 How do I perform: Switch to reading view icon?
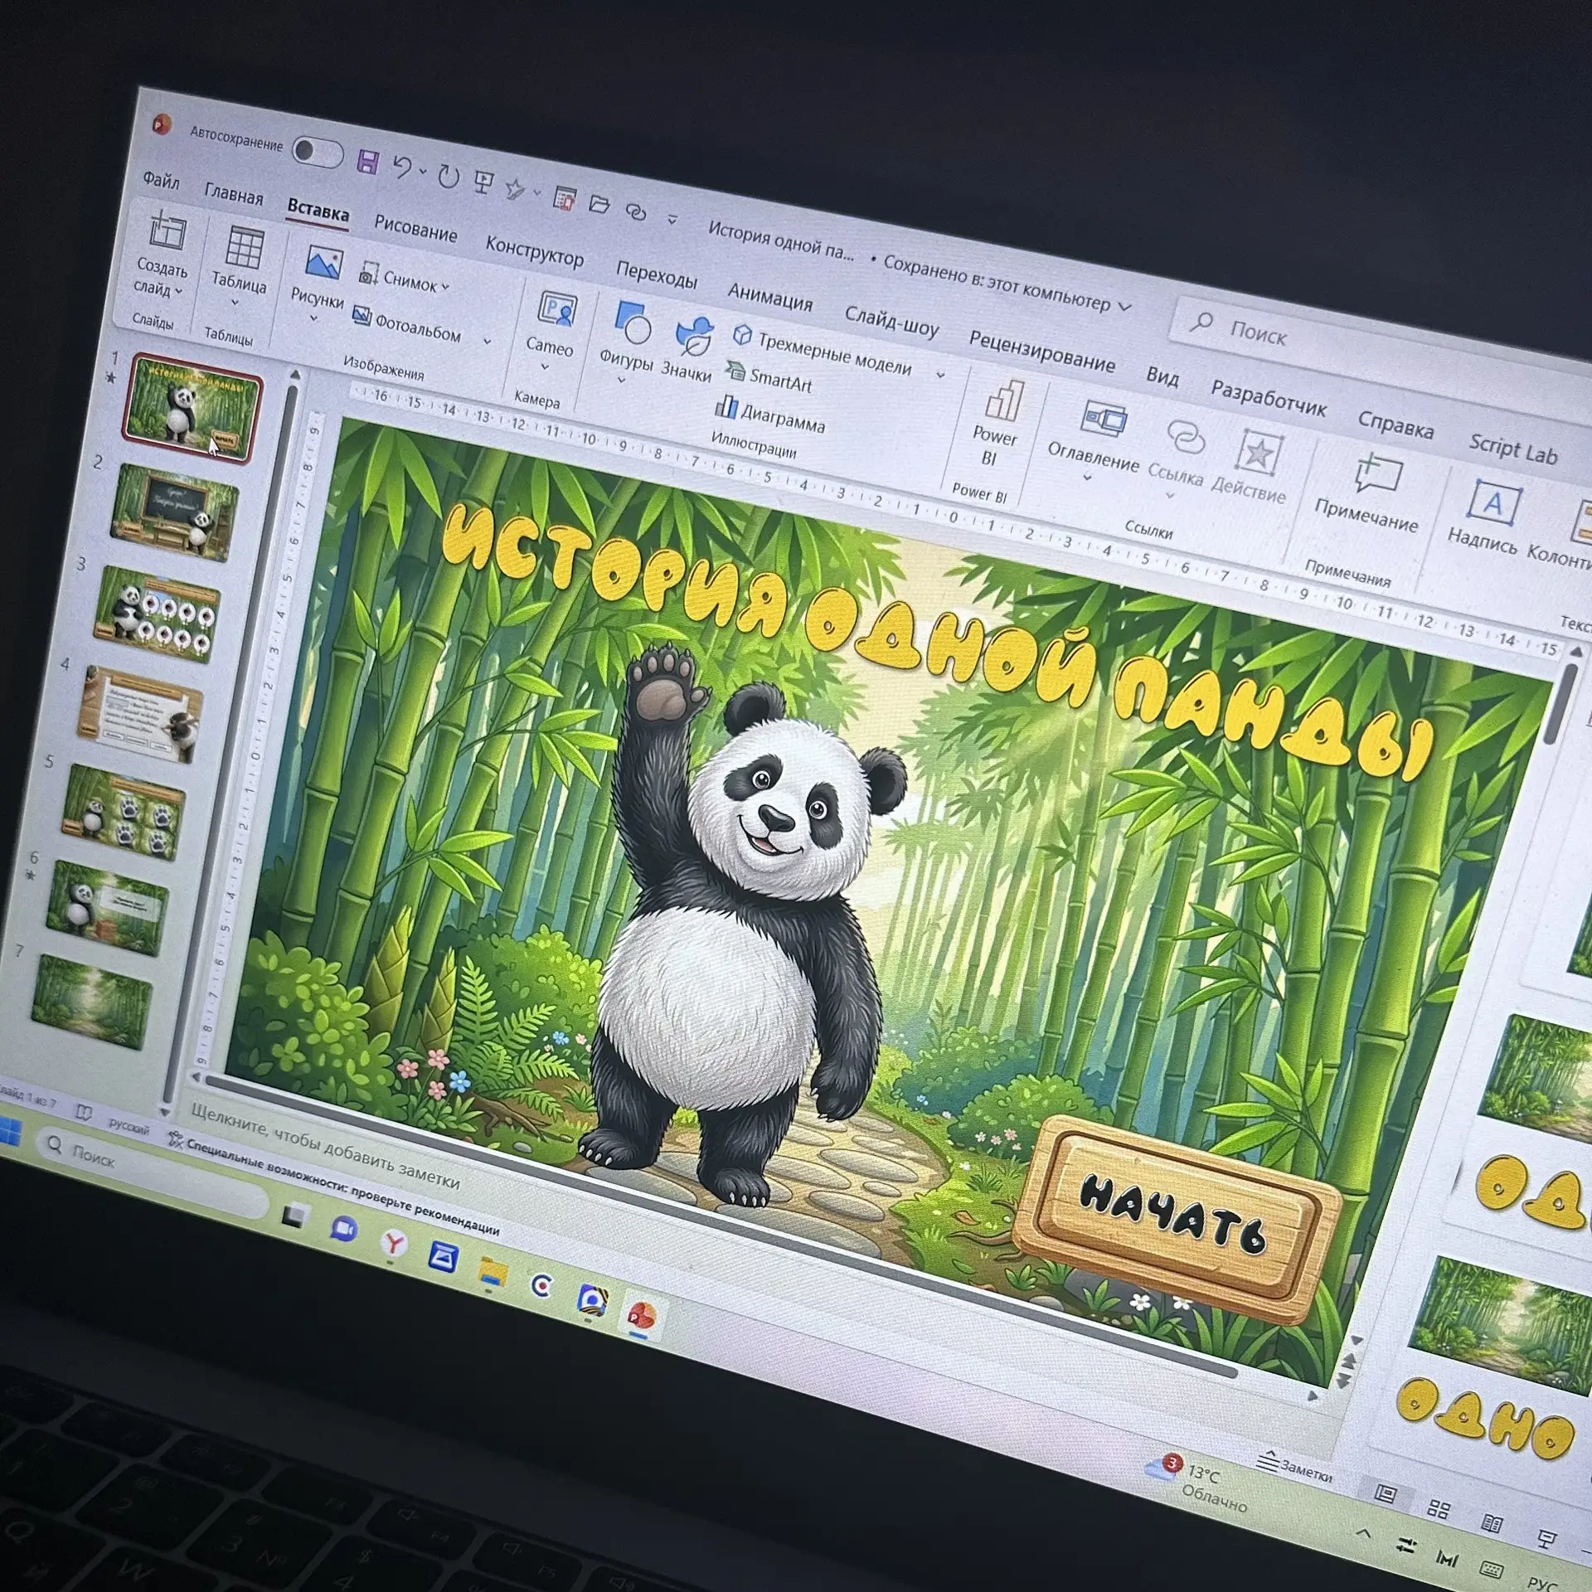[1492, 1524]
